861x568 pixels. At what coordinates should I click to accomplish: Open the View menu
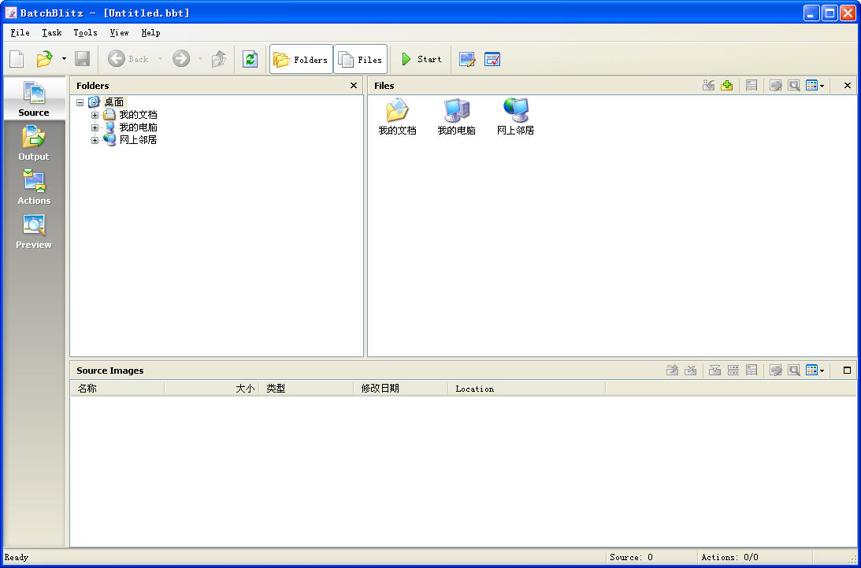click(x=119, y=32)
